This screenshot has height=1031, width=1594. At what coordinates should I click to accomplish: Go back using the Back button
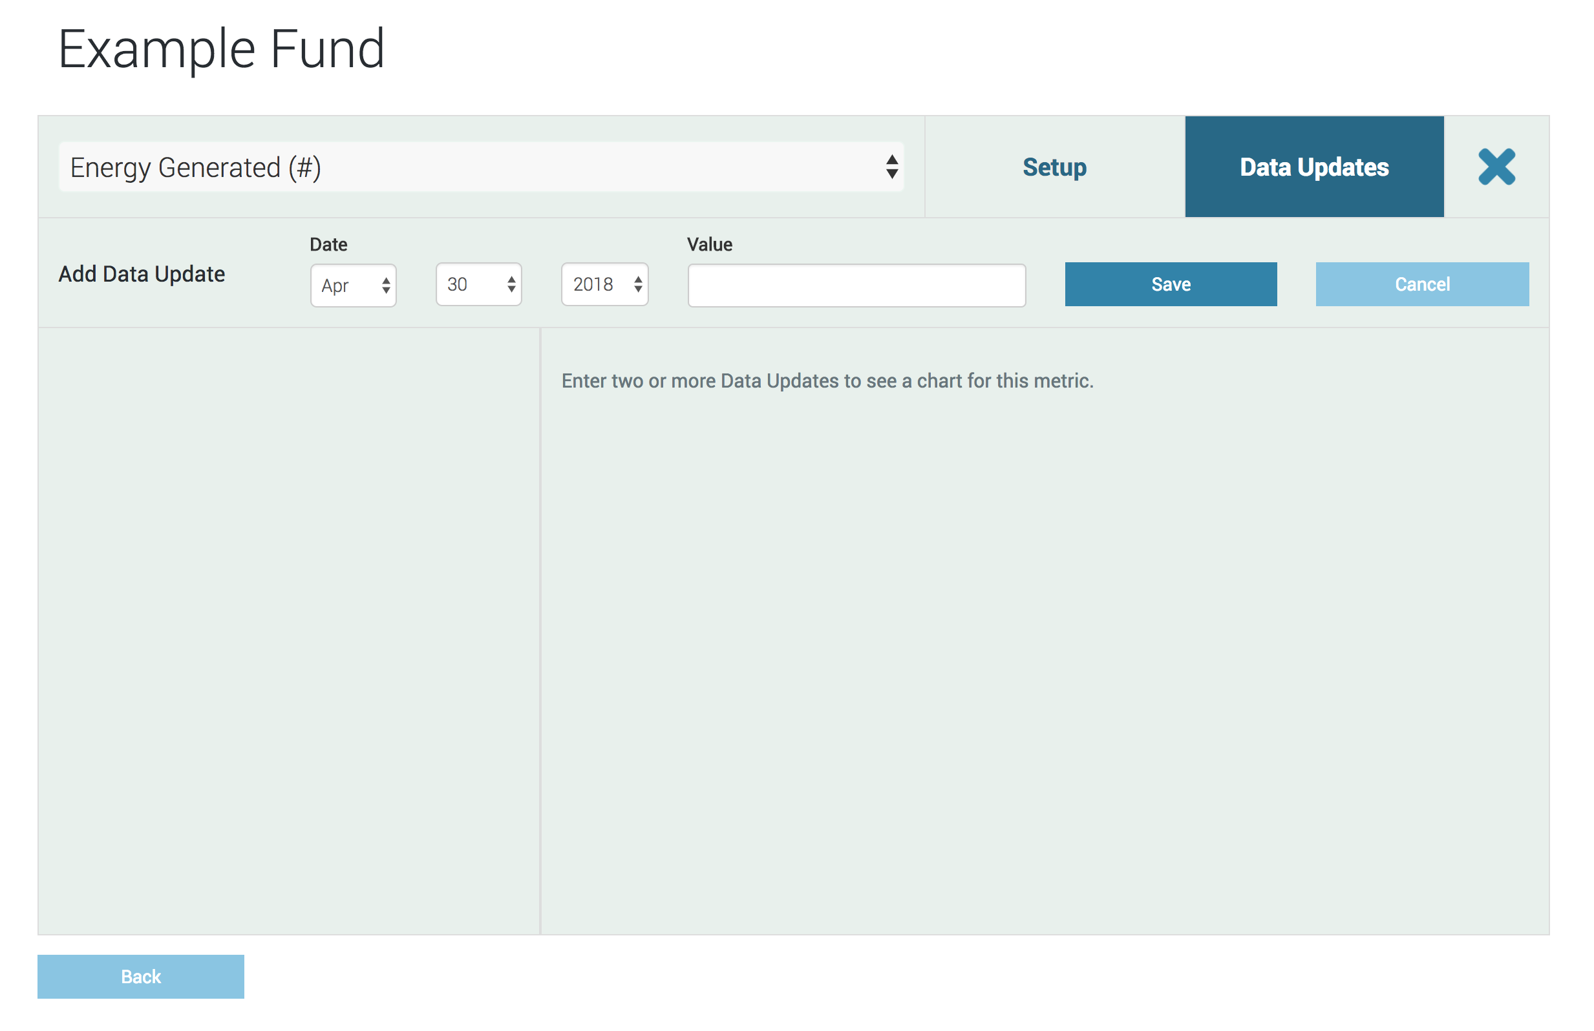tap(141, 976)
